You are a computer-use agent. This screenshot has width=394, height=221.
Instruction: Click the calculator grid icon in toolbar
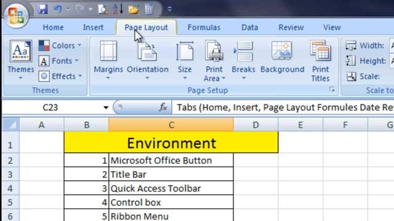click(149, 10)
